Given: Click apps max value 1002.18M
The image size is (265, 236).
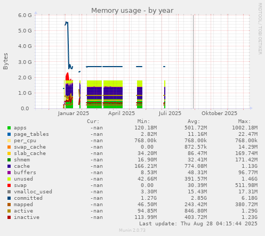Looking at the screenshot, I should click(x=245, y=128).
